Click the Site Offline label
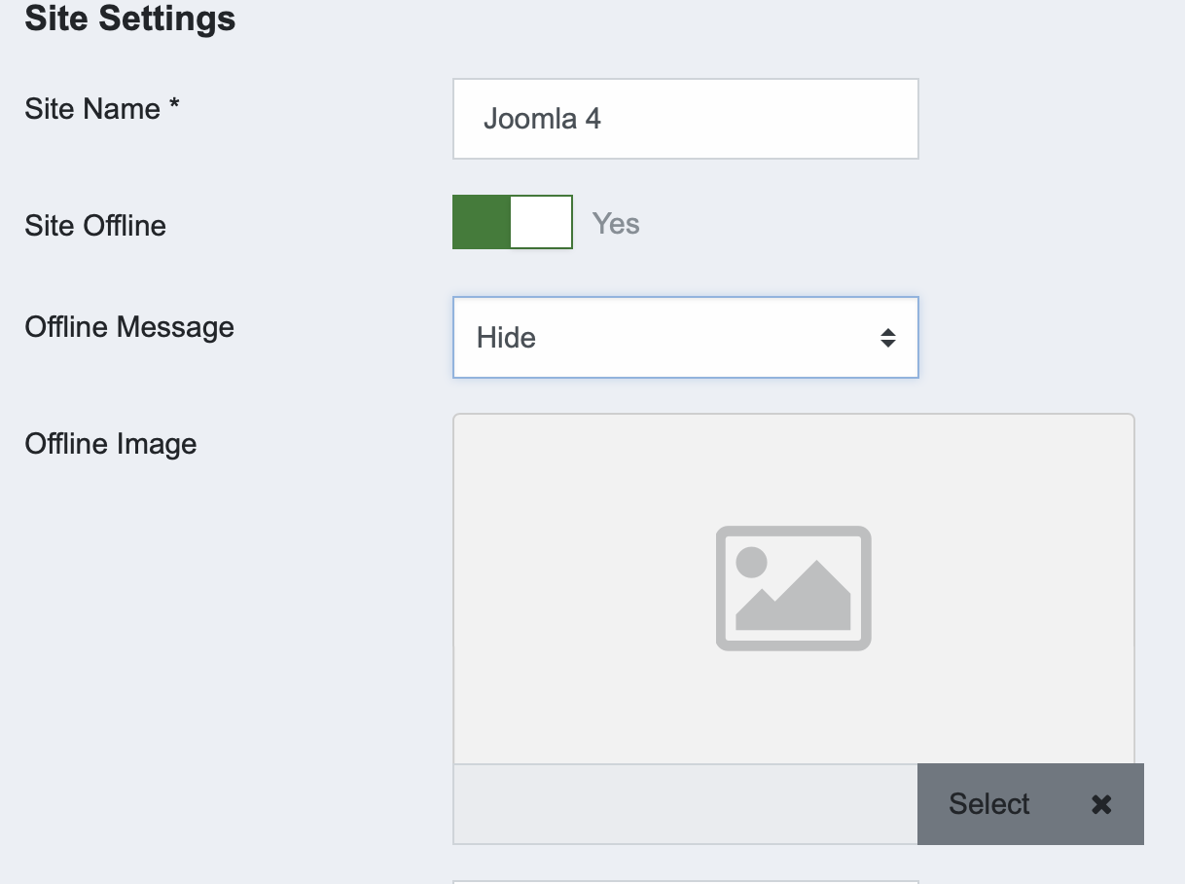Screen dimensions: 1185x884 click(95, 226)
